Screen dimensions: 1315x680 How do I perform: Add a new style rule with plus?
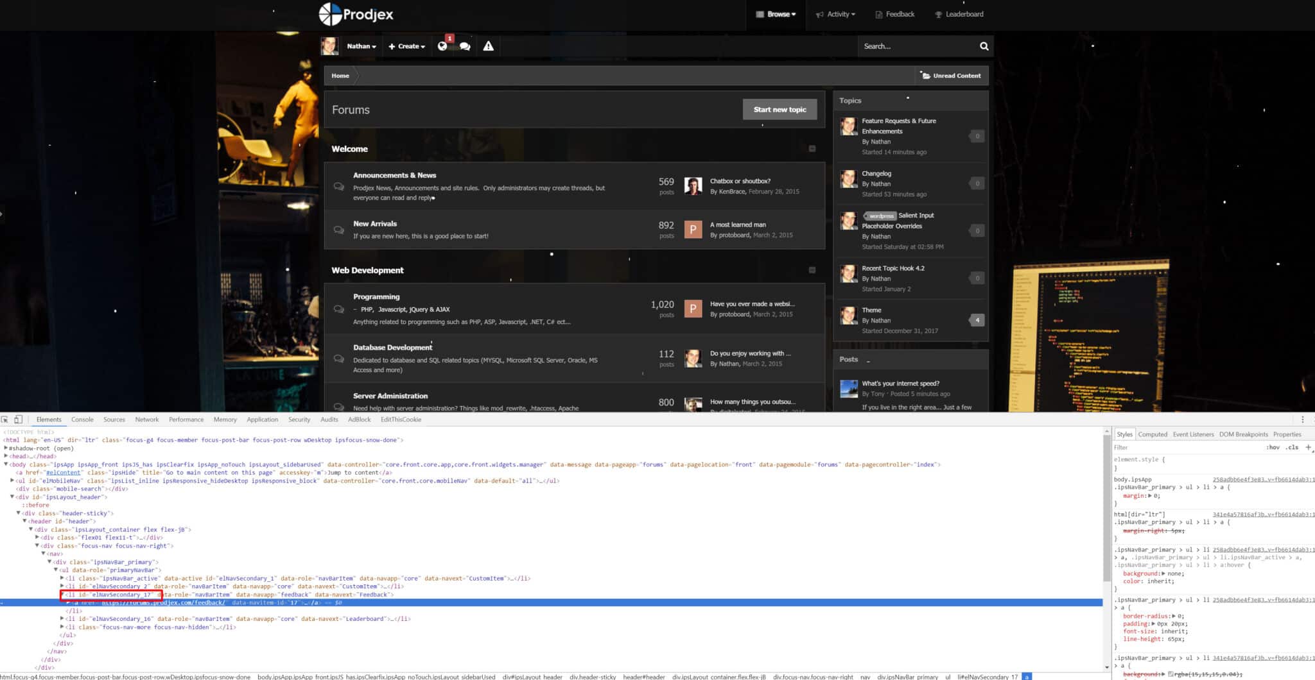point(1308,447)
